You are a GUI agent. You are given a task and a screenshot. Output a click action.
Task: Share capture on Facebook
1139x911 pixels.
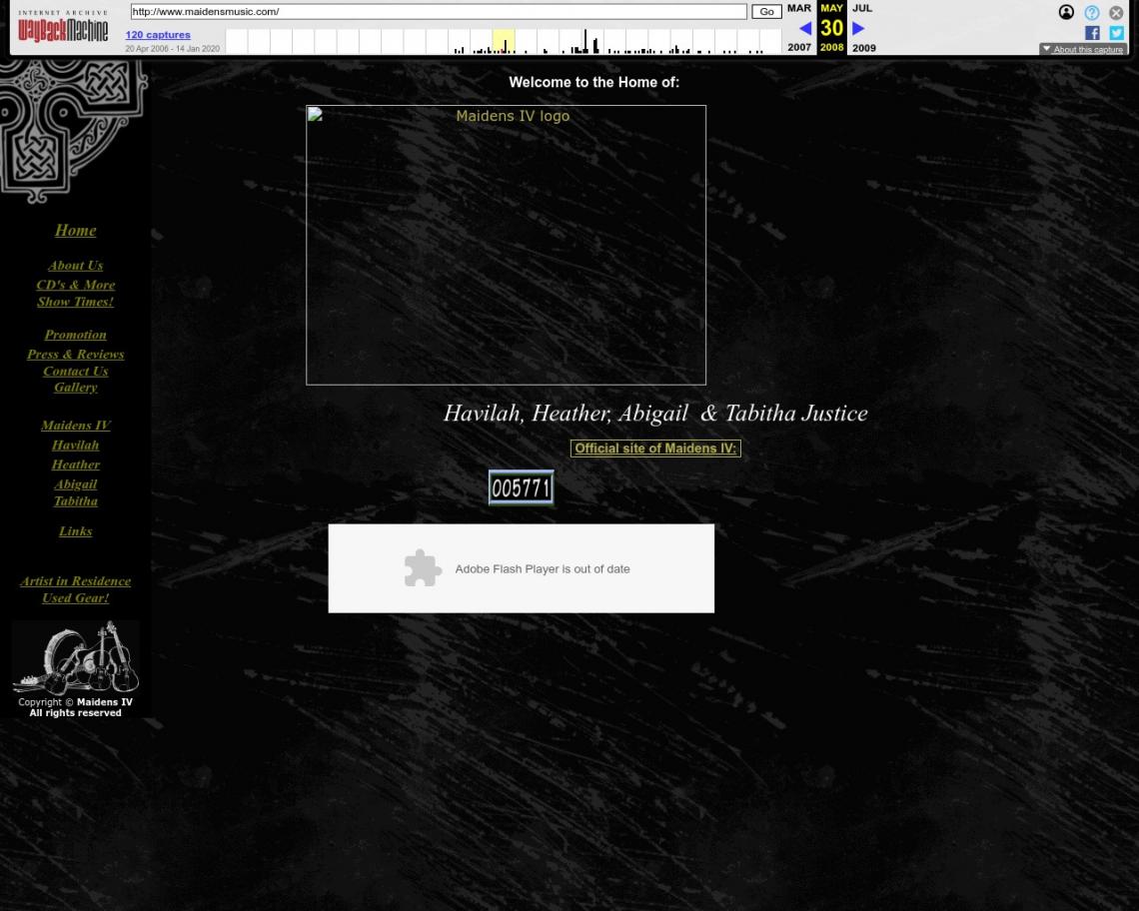click(1092, 33)
